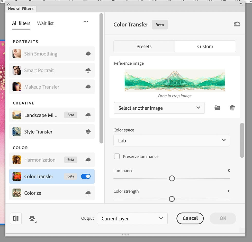Open the Select another image dropdown
Viewport: 252px width, 242px height.
pos(159,108)
